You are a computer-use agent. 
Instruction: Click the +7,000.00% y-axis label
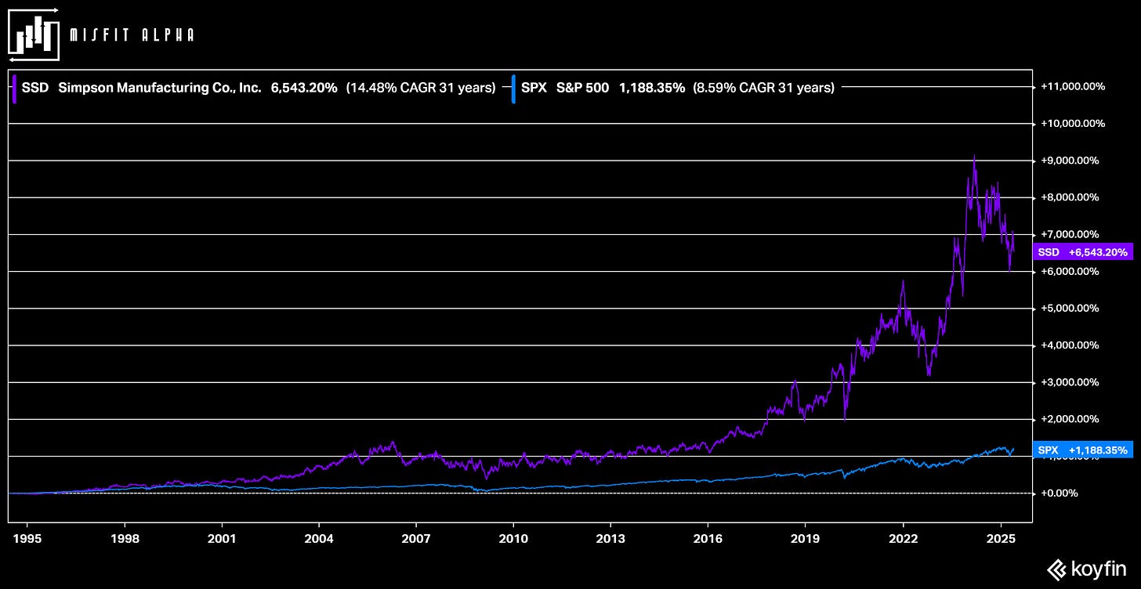tap(1070, 234)
